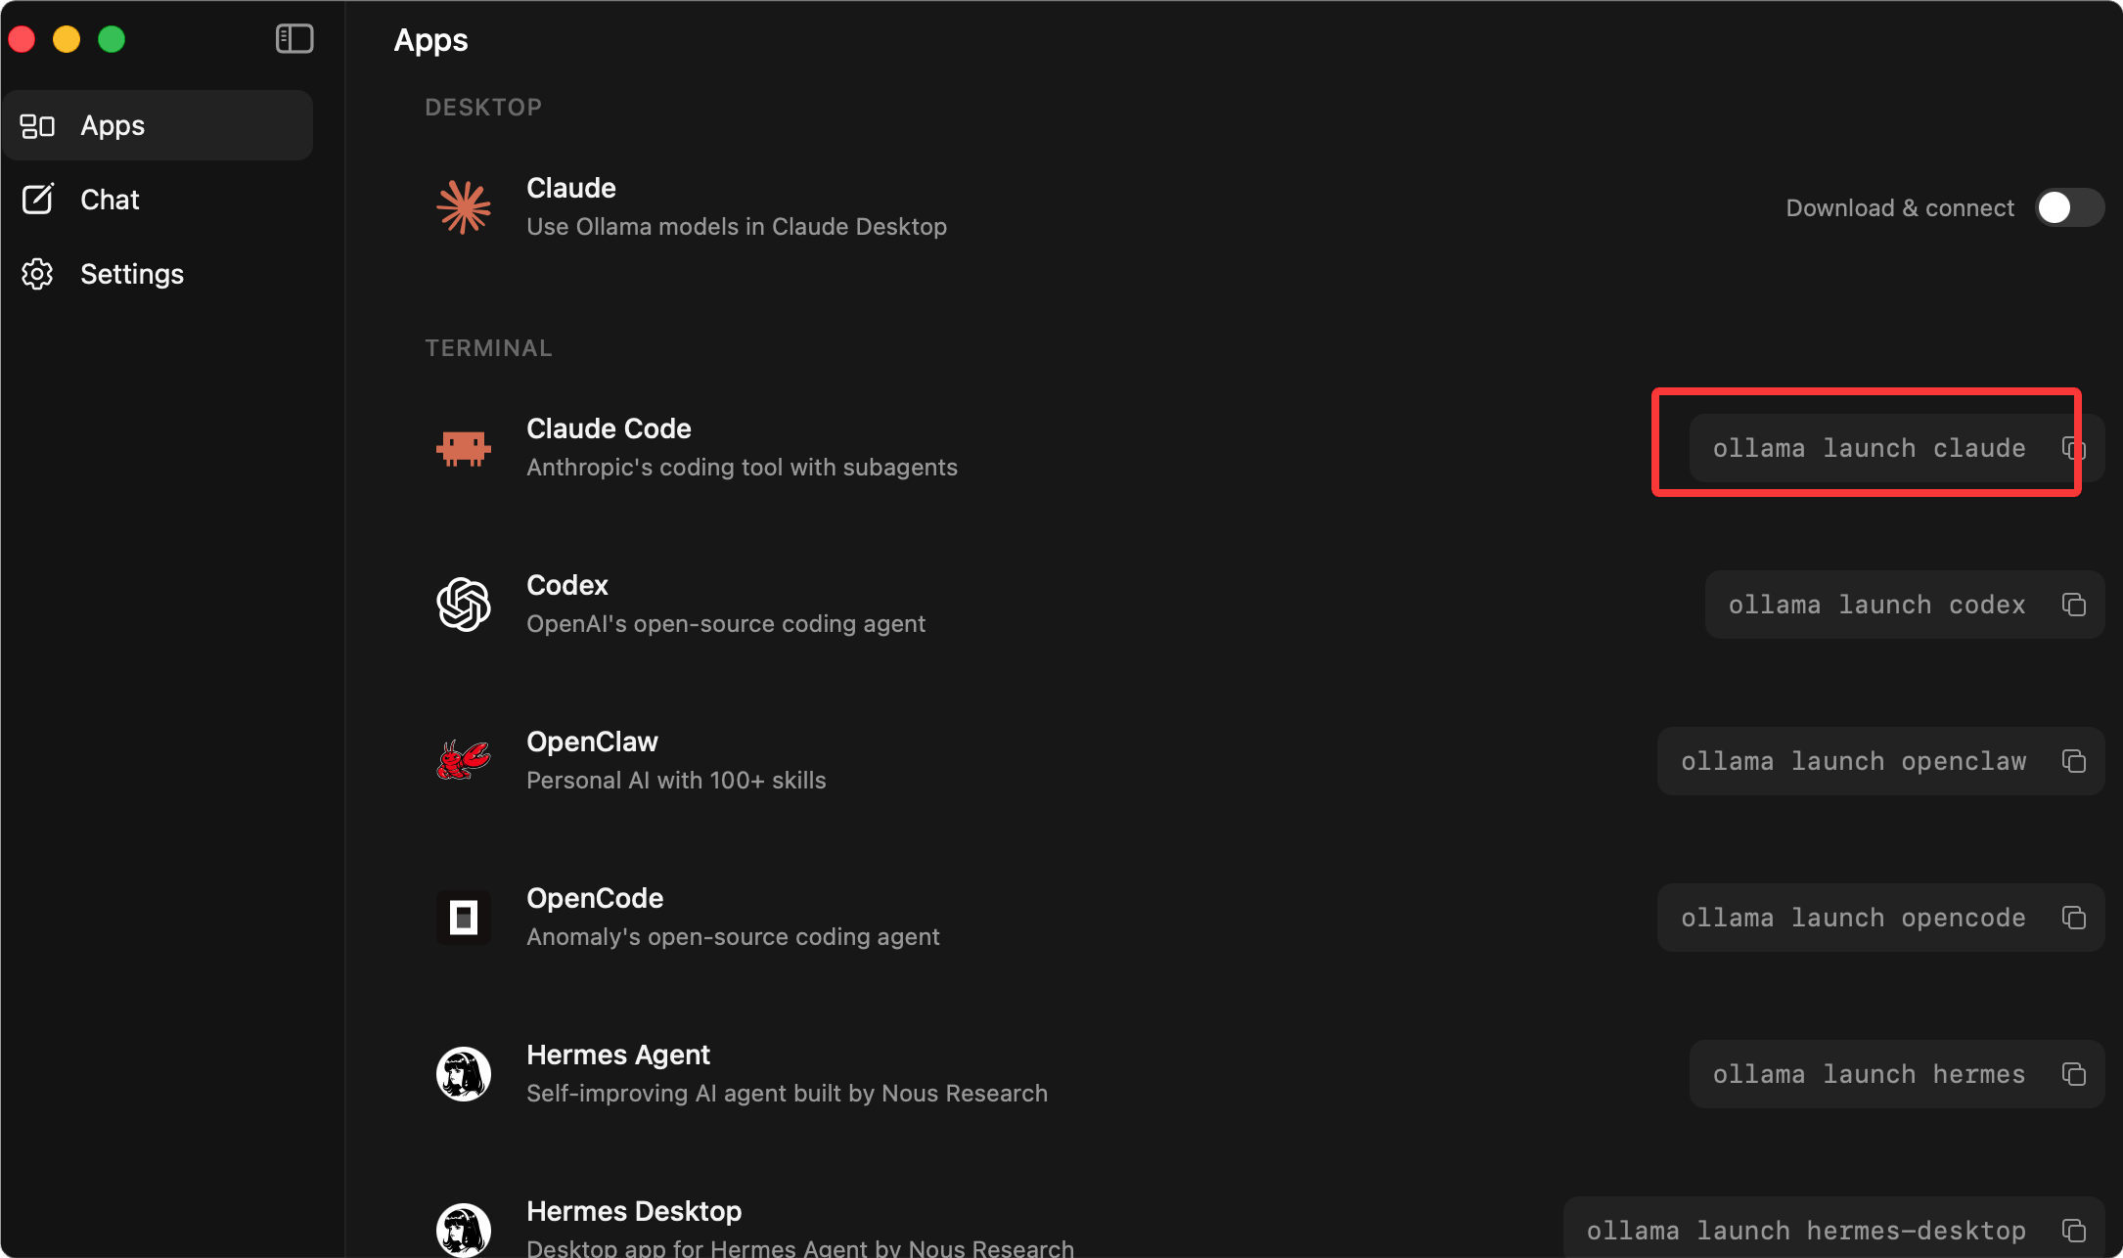Click 'OpenAI's open-source coding agent' description
The image size is (2123, 1258).
[726, 624]
